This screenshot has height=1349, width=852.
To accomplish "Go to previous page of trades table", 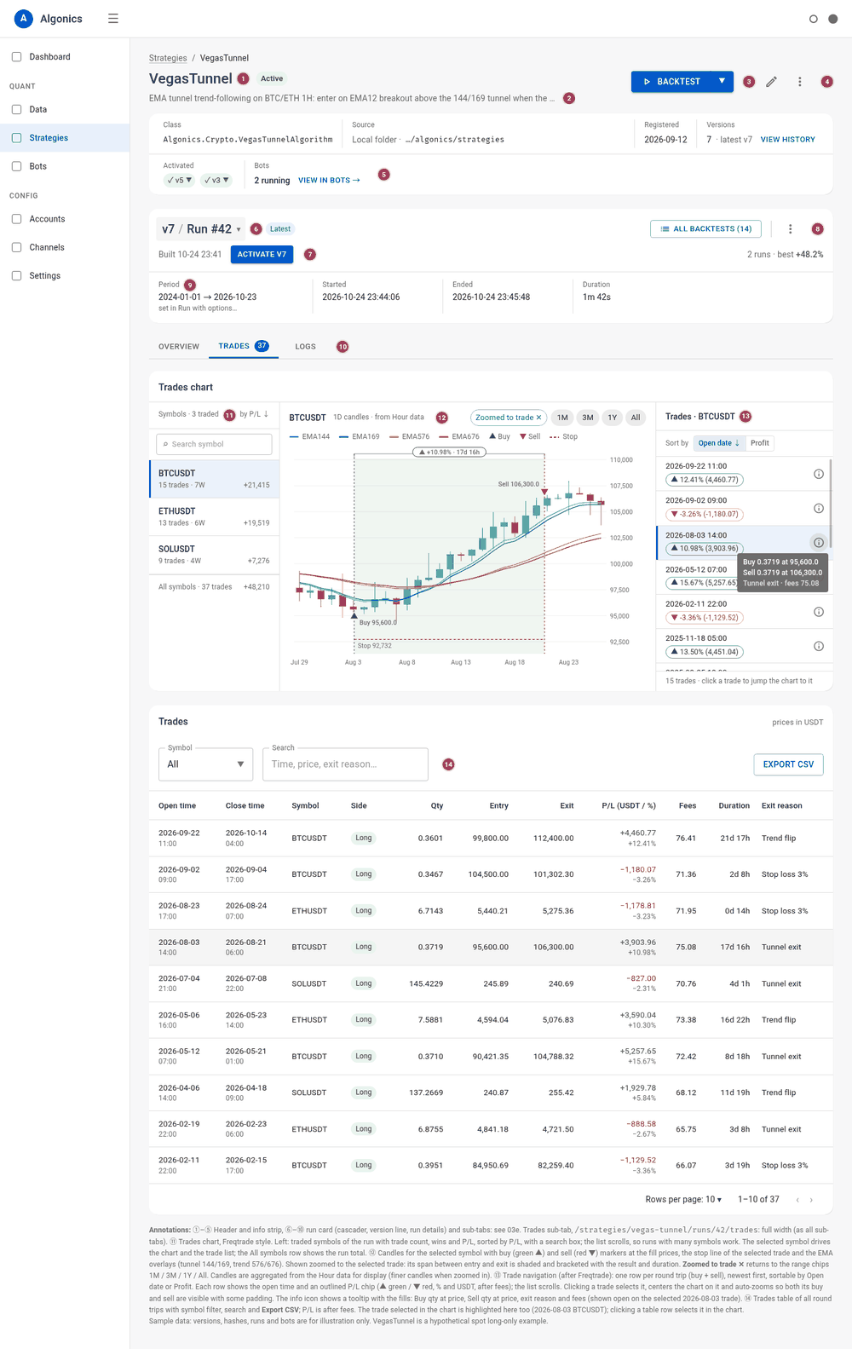I will click(797, 1200).
